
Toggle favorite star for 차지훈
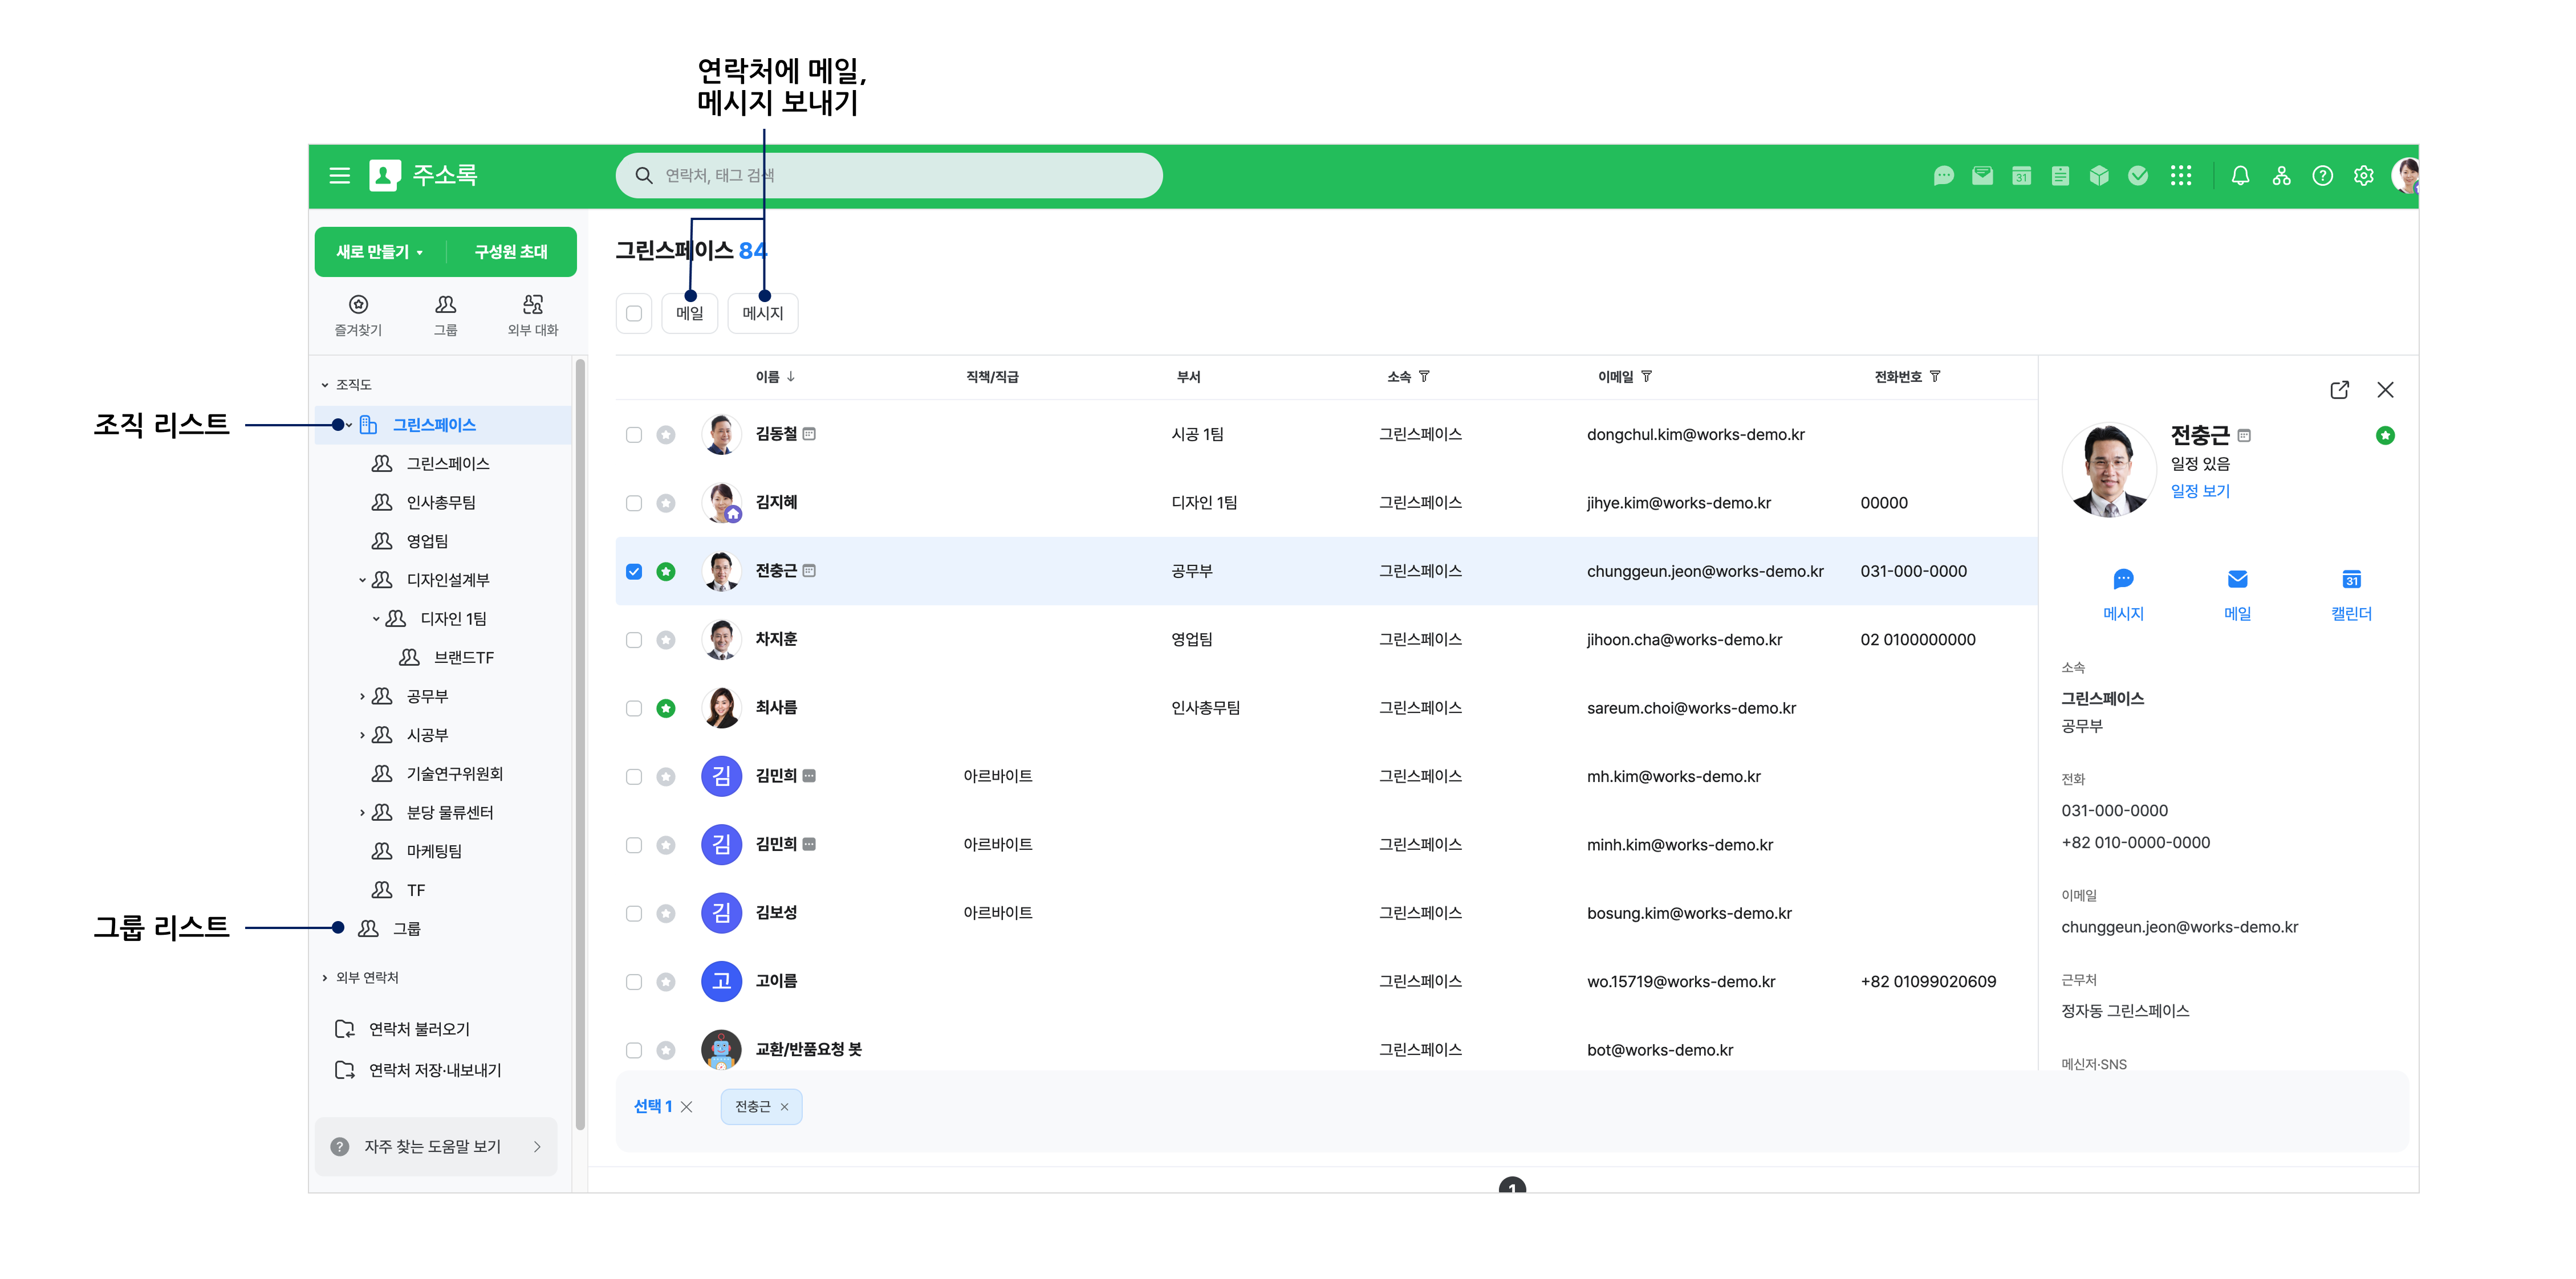(666, 640)
